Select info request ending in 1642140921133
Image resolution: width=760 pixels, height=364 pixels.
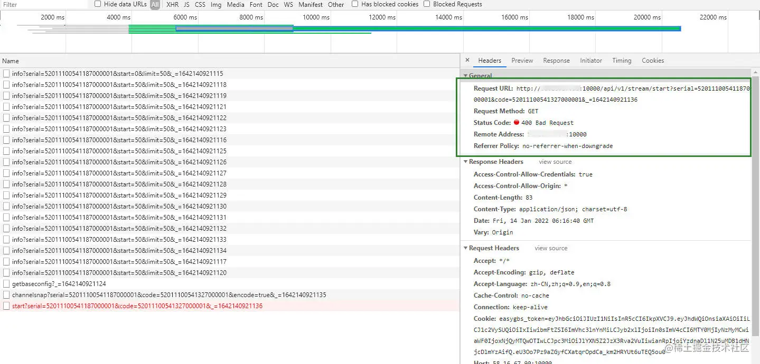[230, 240]
